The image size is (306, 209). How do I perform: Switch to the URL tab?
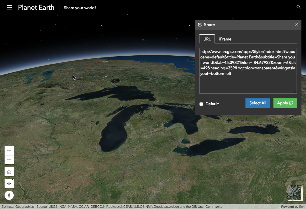[207, 39]
